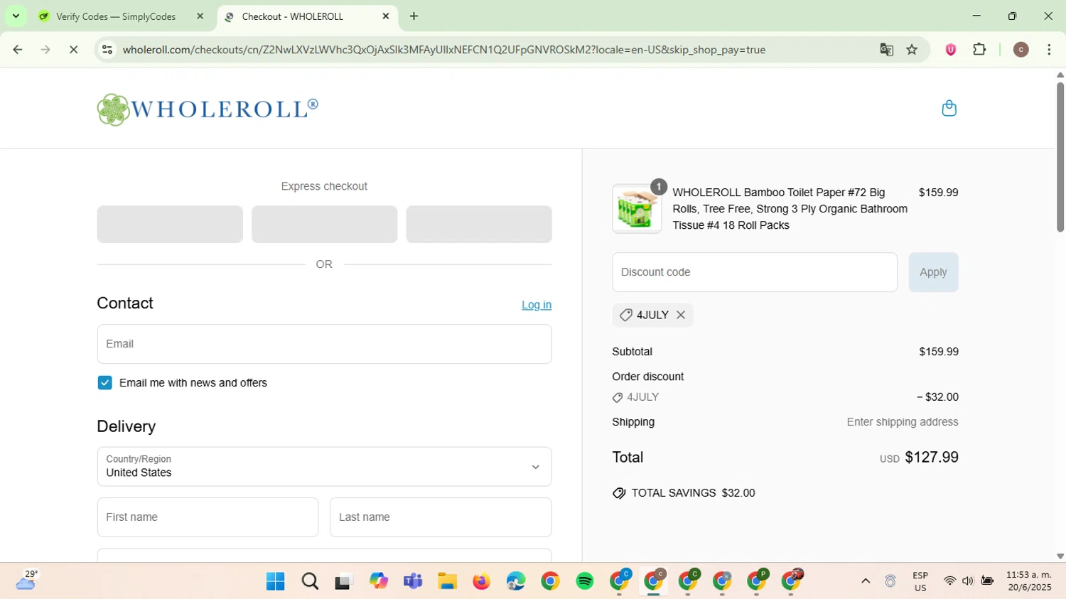
Task: Open the tab search dropdown arrow
Action: pyautogui.click(x=16, y=16)
